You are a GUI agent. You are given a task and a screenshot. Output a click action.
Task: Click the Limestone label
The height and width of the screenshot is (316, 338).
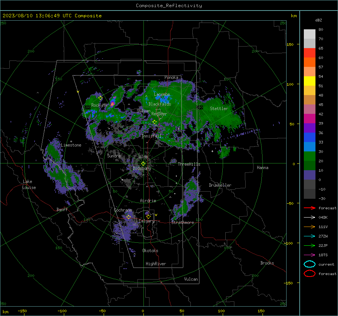tap(71, 145)
